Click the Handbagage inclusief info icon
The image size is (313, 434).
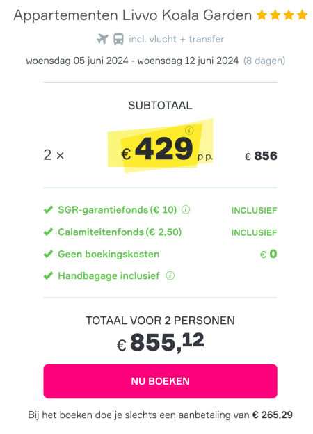pyautogui.click(x=170, y=275)
